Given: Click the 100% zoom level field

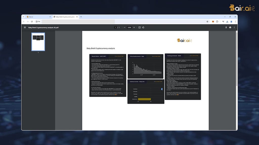Looking at the screenshot, I should click(129, 27).
